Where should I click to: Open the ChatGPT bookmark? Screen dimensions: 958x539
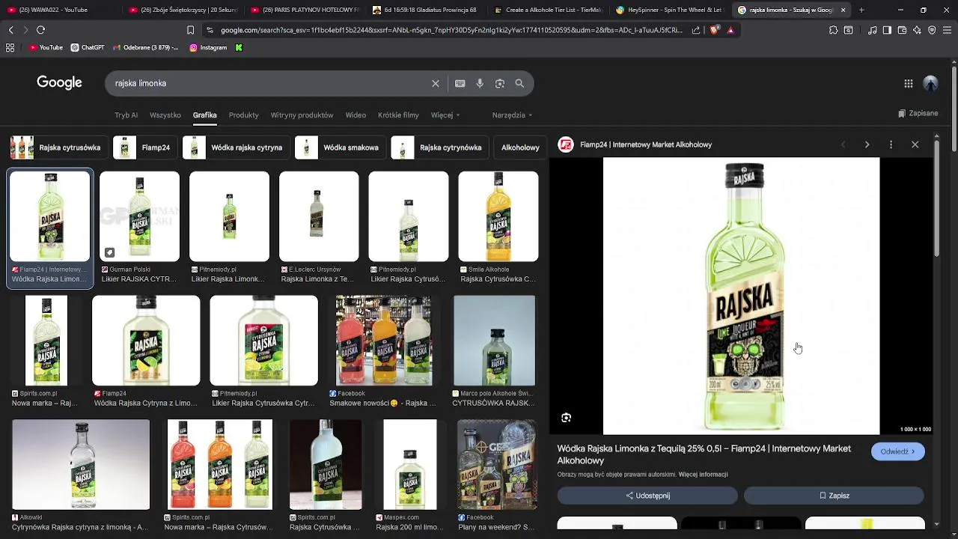88,47
